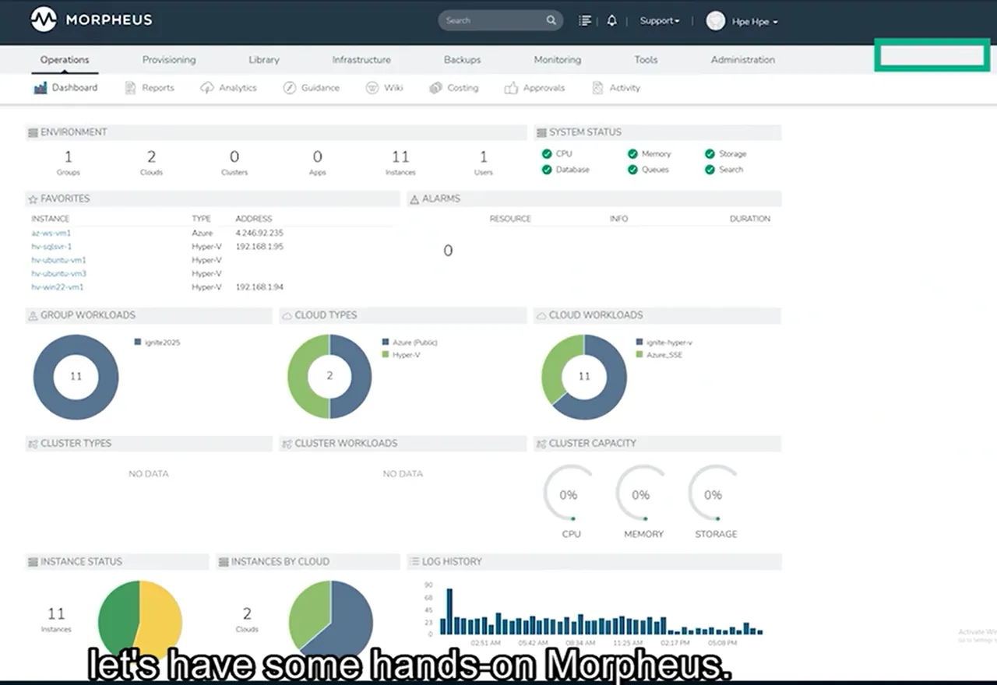The height and width of the screenshot is (685, 997).
Task: Click the Log History header icon
Action: 414,561
